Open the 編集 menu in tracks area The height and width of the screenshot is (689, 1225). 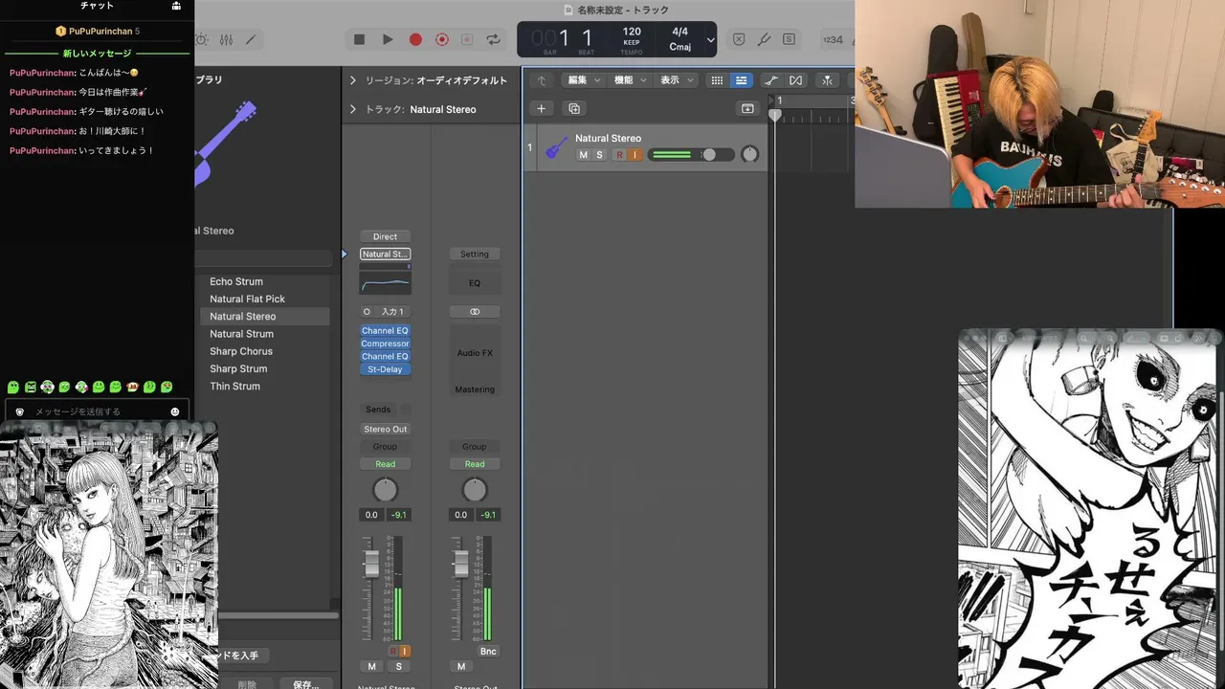(x=584, y=80)
